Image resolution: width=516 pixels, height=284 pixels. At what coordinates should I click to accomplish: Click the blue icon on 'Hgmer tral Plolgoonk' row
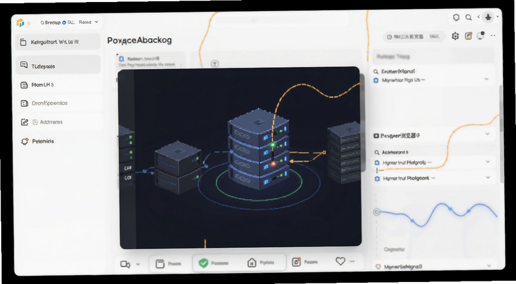(377, 179)
